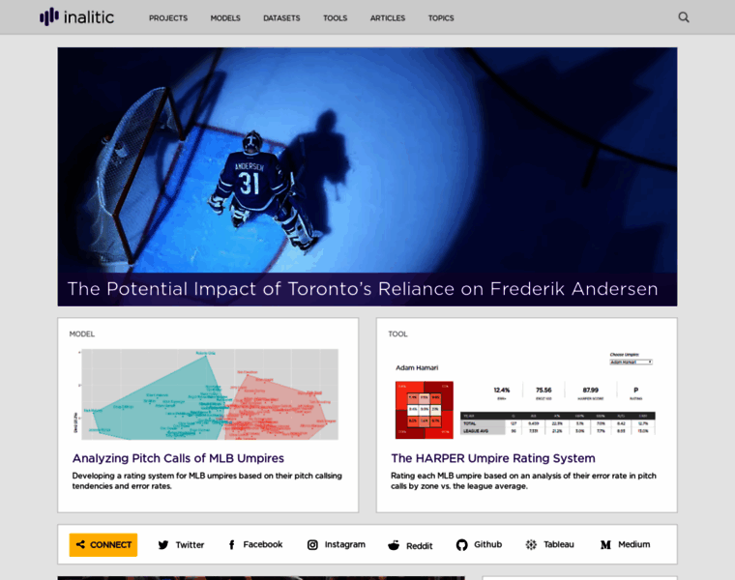Navigate to Articles
This screenshot has height=580, width=735.
[x=388, y=17]
